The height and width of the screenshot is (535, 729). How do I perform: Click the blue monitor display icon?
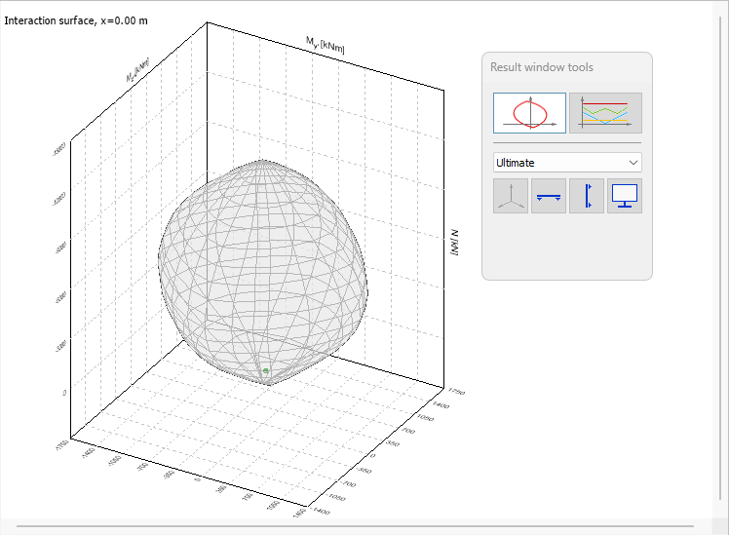click(625, 196)
